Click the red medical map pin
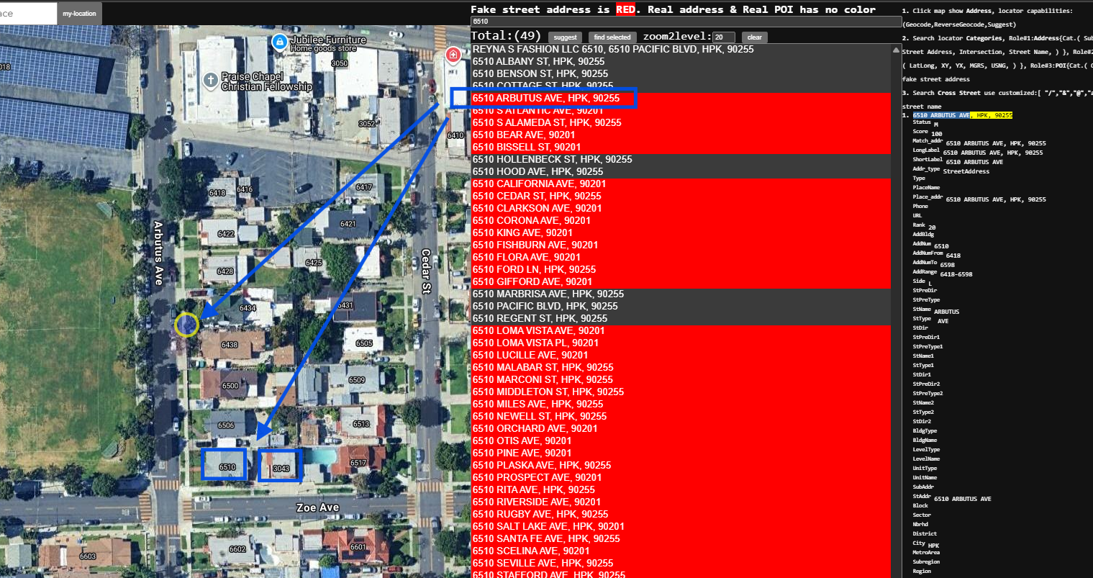This screenshot has height=578, width=1093. click(453, 55)
